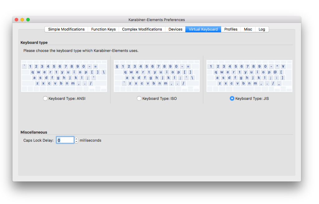Minimize the preferences window with yellow button

point(22,20)
